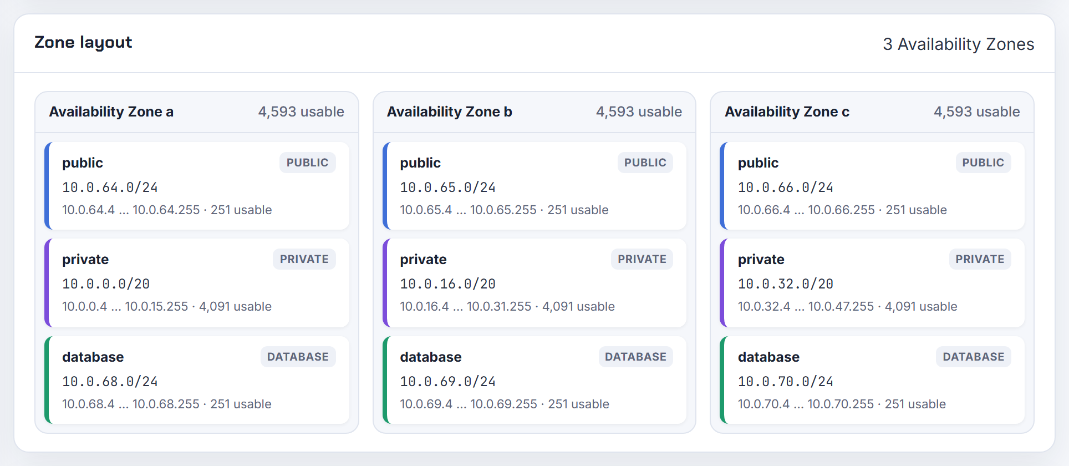Click the PRIVATE badge on the 10.0.0.0/20 subnet
The image size is (1069, 466).
tap(304, 259)
